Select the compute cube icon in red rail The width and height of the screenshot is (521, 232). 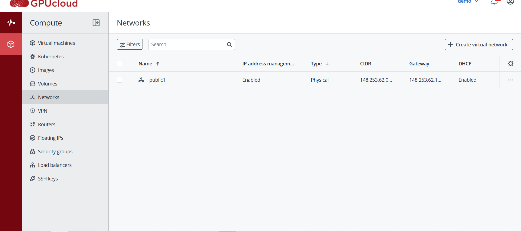(11, 44)
